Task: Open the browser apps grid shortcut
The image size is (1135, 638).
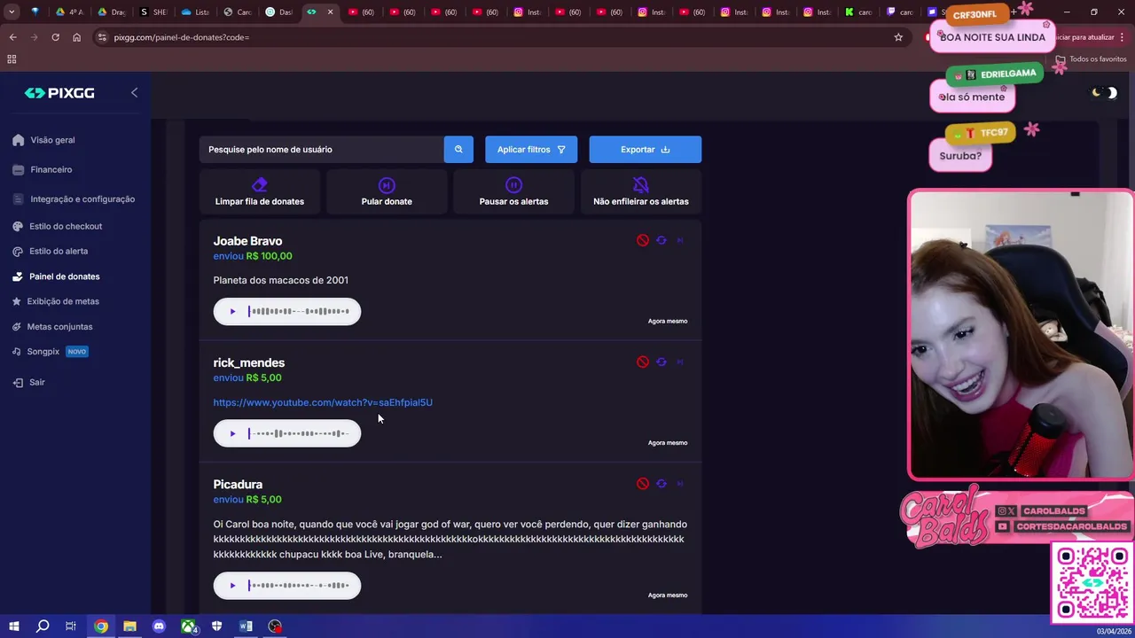Action: coord(12,59)
